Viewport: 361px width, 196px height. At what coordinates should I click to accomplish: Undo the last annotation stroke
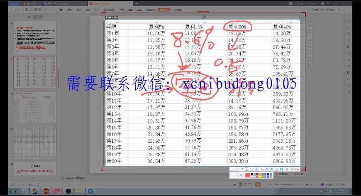coord(262,169)
